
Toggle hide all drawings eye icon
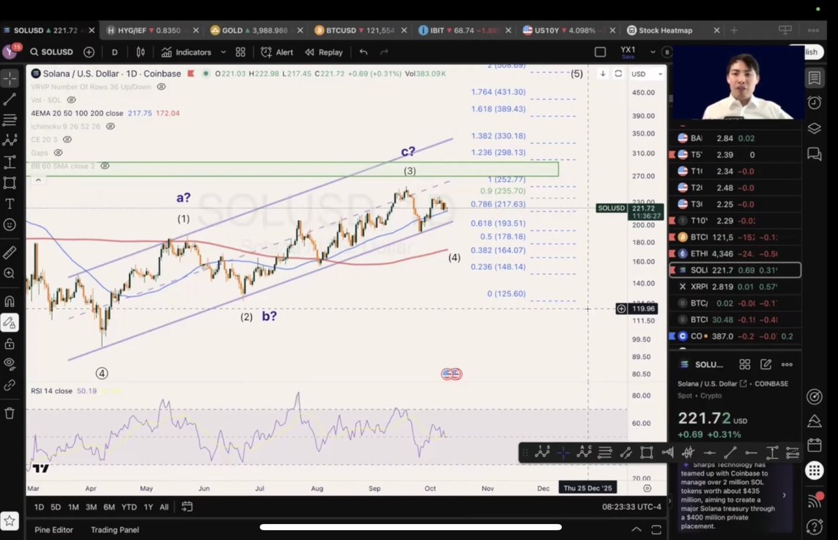(x=10, y=364)
